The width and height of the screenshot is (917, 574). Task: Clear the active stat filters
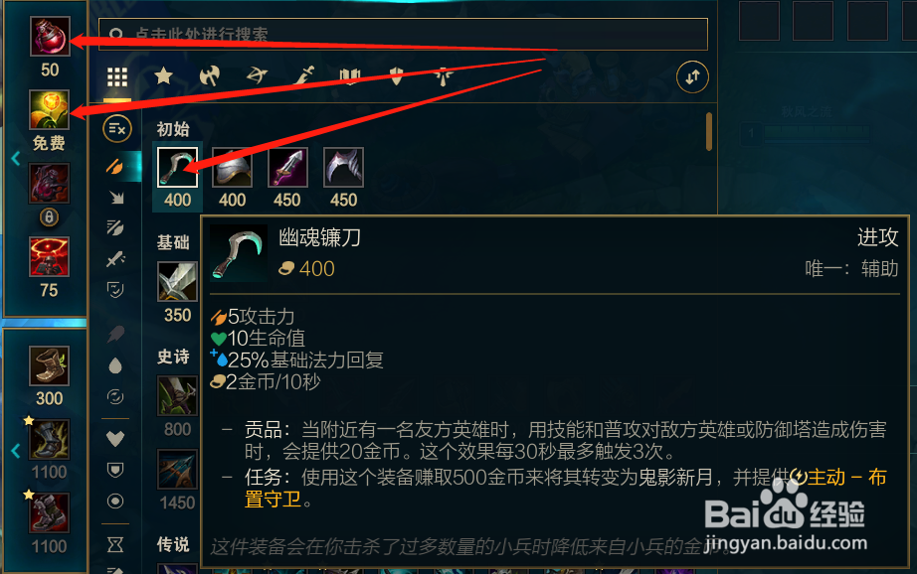117,128
